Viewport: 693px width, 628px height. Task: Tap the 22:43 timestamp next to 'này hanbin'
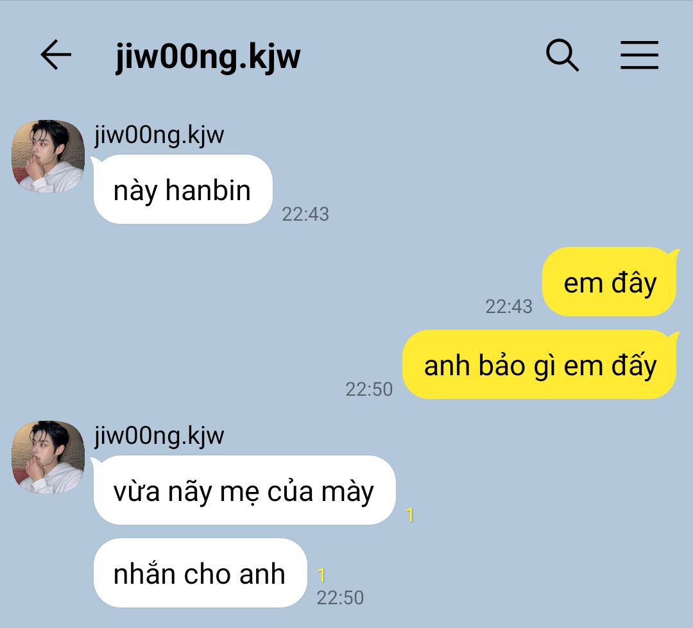[x=305, y=214]
